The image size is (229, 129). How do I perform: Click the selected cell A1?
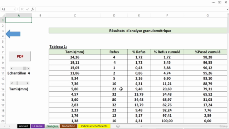pyautogui.click(x=19, y=20)
